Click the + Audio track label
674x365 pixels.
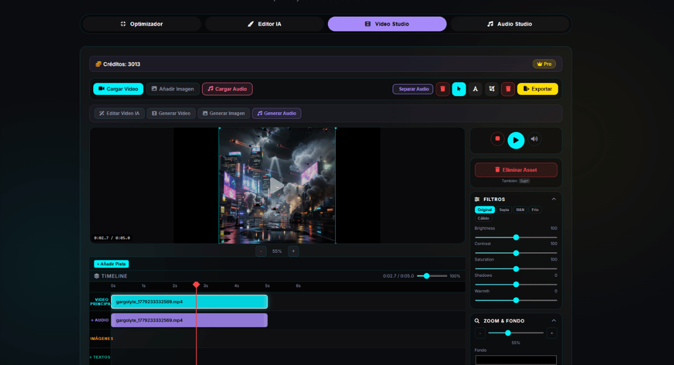pyautogui.click(x=100, y=320)
